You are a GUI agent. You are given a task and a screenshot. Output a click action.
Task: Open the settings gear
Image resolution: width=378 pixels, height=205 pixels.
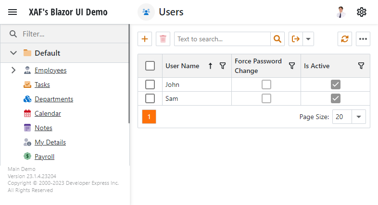(x=361, y=12)
